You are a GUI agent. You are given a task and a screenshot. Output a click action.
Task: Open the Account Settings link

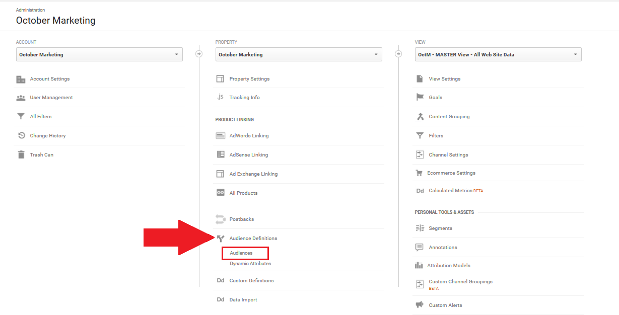(x=50, y=79)
